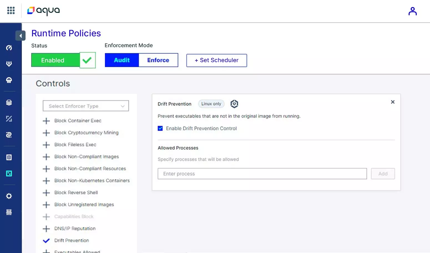This screenshot has width=430, height=253.
Task: Select Block Container Exec label
Action: click(78, 121)
